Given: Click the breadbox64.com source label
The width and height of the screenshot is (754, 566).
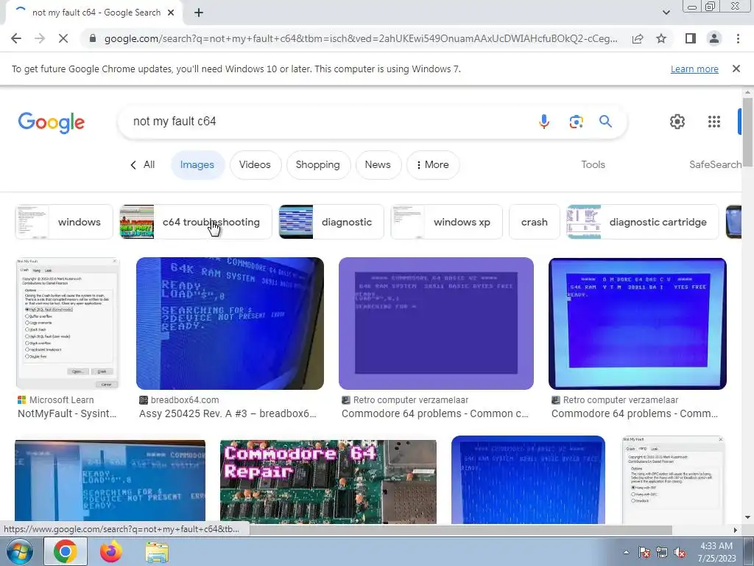Looking at the screenshot, I should (x=185, y=400).
